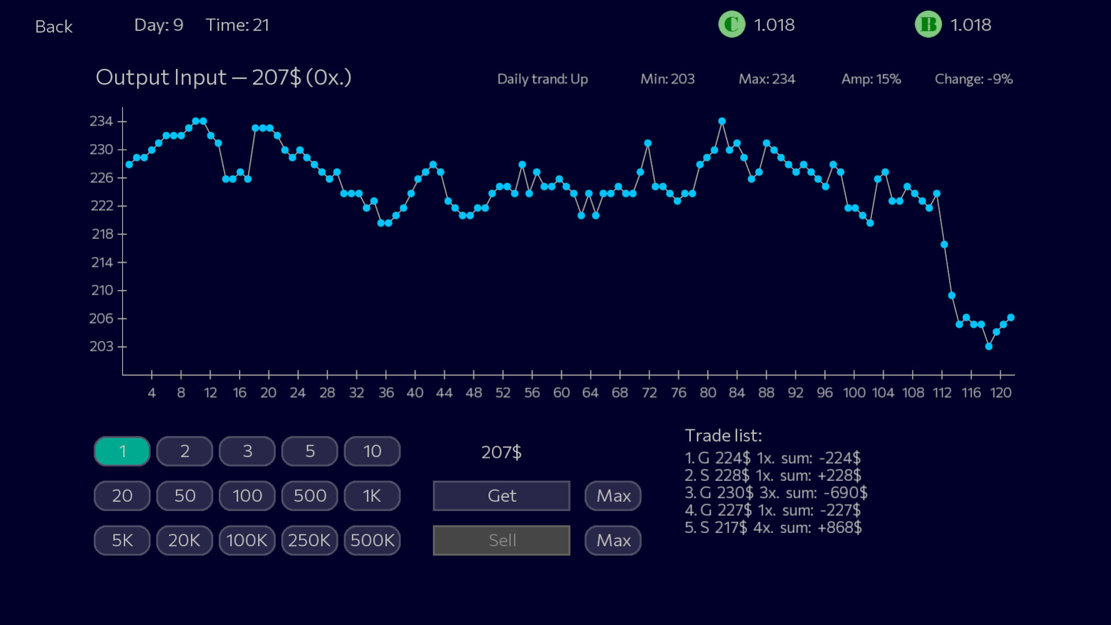Click the peak point above the 82 mark
This screenshot has height=625, width=1111.
[722, 120]
